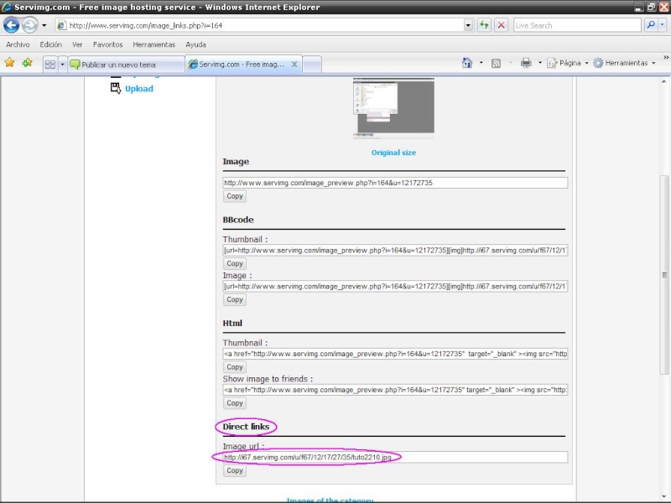The image size is (671, 503).
Task: Copy the Html Thumbnail code
Action: click(x=235, y=367)
